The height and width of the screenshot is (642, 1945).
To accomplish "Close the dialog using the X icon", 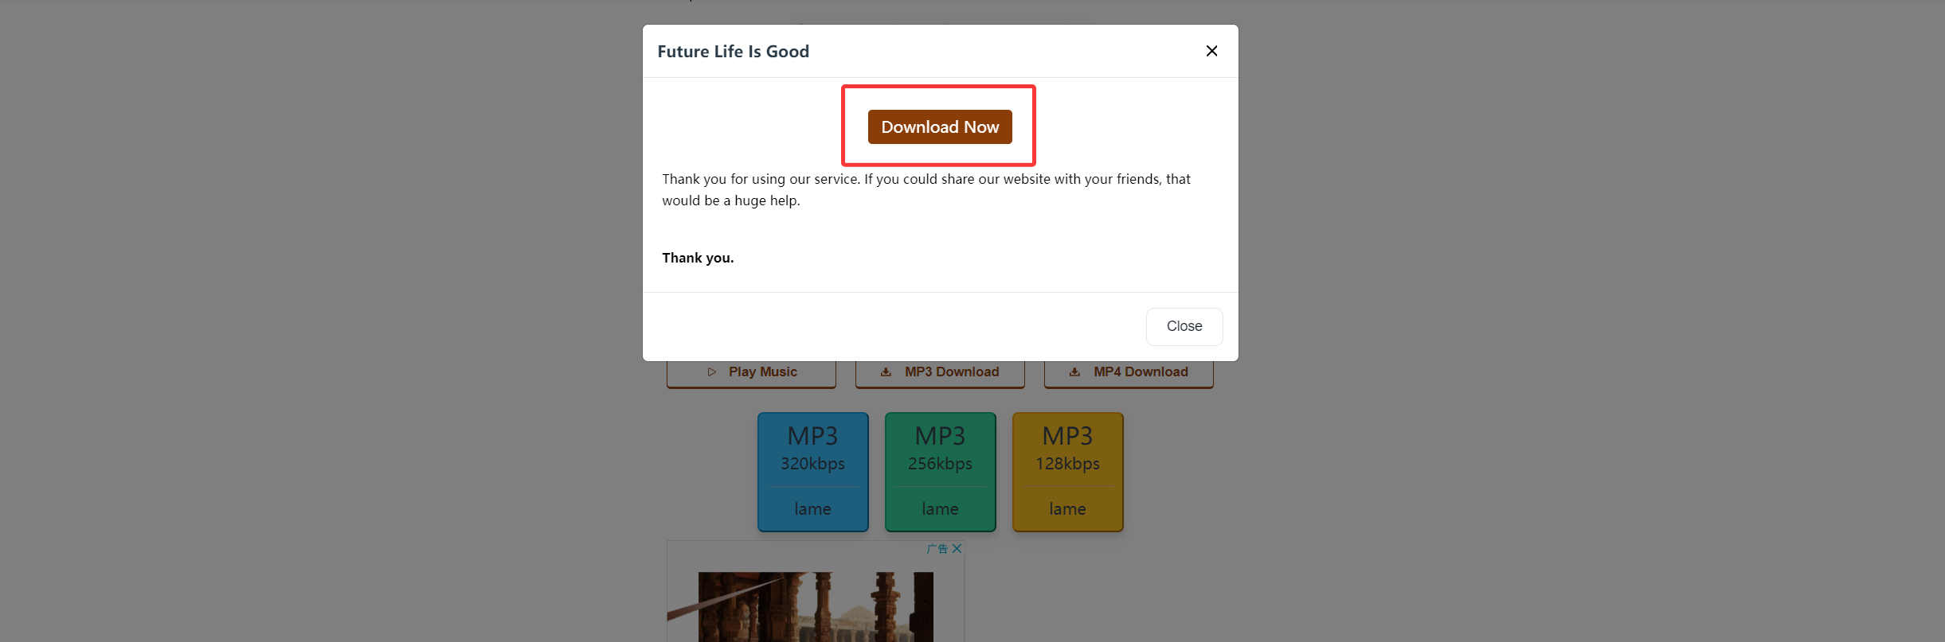I will point(1211,51).
